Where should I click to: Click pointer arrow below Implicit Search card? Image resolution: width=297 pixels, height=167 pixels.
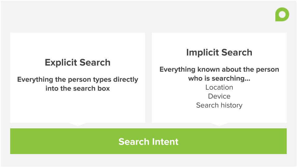coord(219,124)
